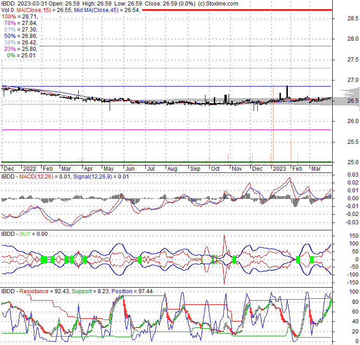Click the Aug month label on timeline
This screenshot has width=360, height=345.
pyautogui.click(x=172, y=169)
